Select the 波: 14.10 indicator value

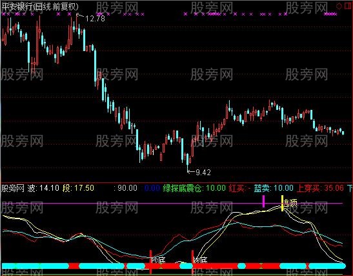(x=43, y=188)
